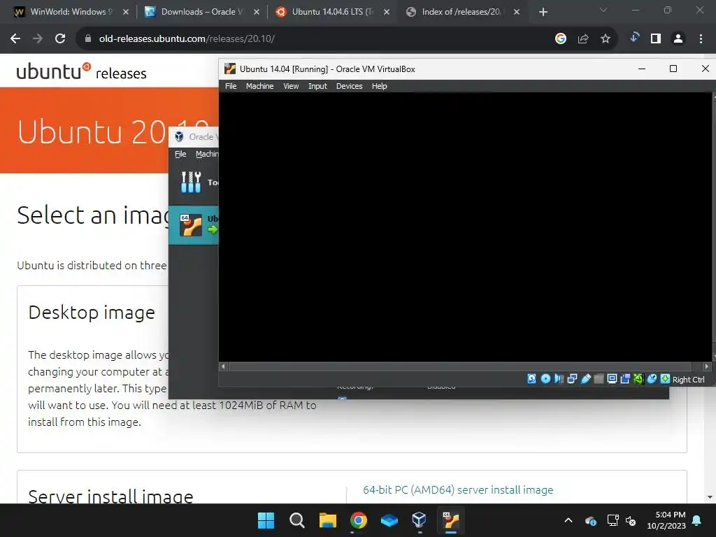The width and height of the screenshot is (716, 537).
Task: Open Chrome side panel icon
Action: pos(656,39)
